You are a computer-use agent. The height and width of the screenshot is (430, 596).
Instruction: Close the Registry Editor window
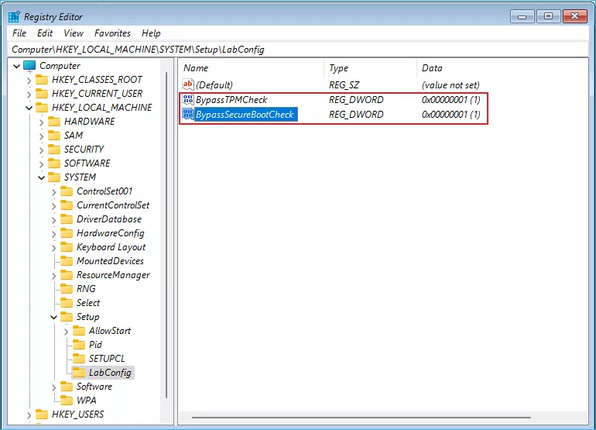pos(574,16)
